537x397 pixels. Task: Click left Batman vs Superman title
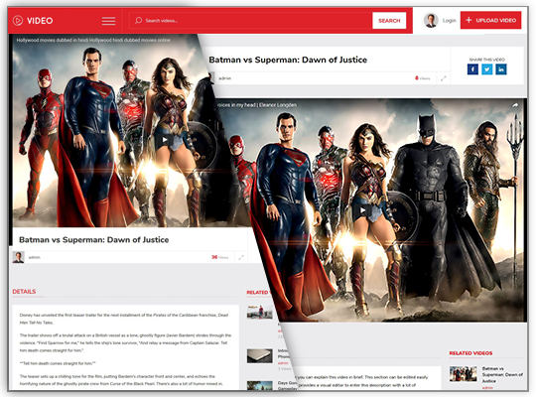[x=94, y=240]
